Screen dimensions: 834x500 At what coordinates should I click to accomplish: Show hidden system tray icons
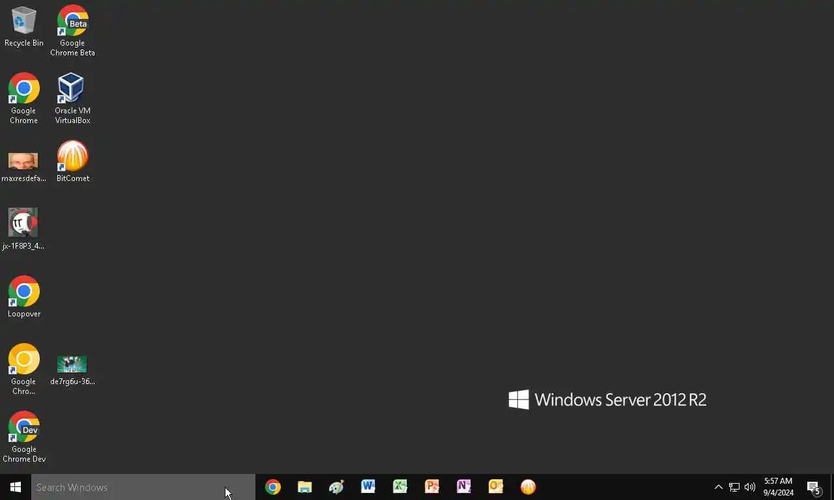(719, 487)
